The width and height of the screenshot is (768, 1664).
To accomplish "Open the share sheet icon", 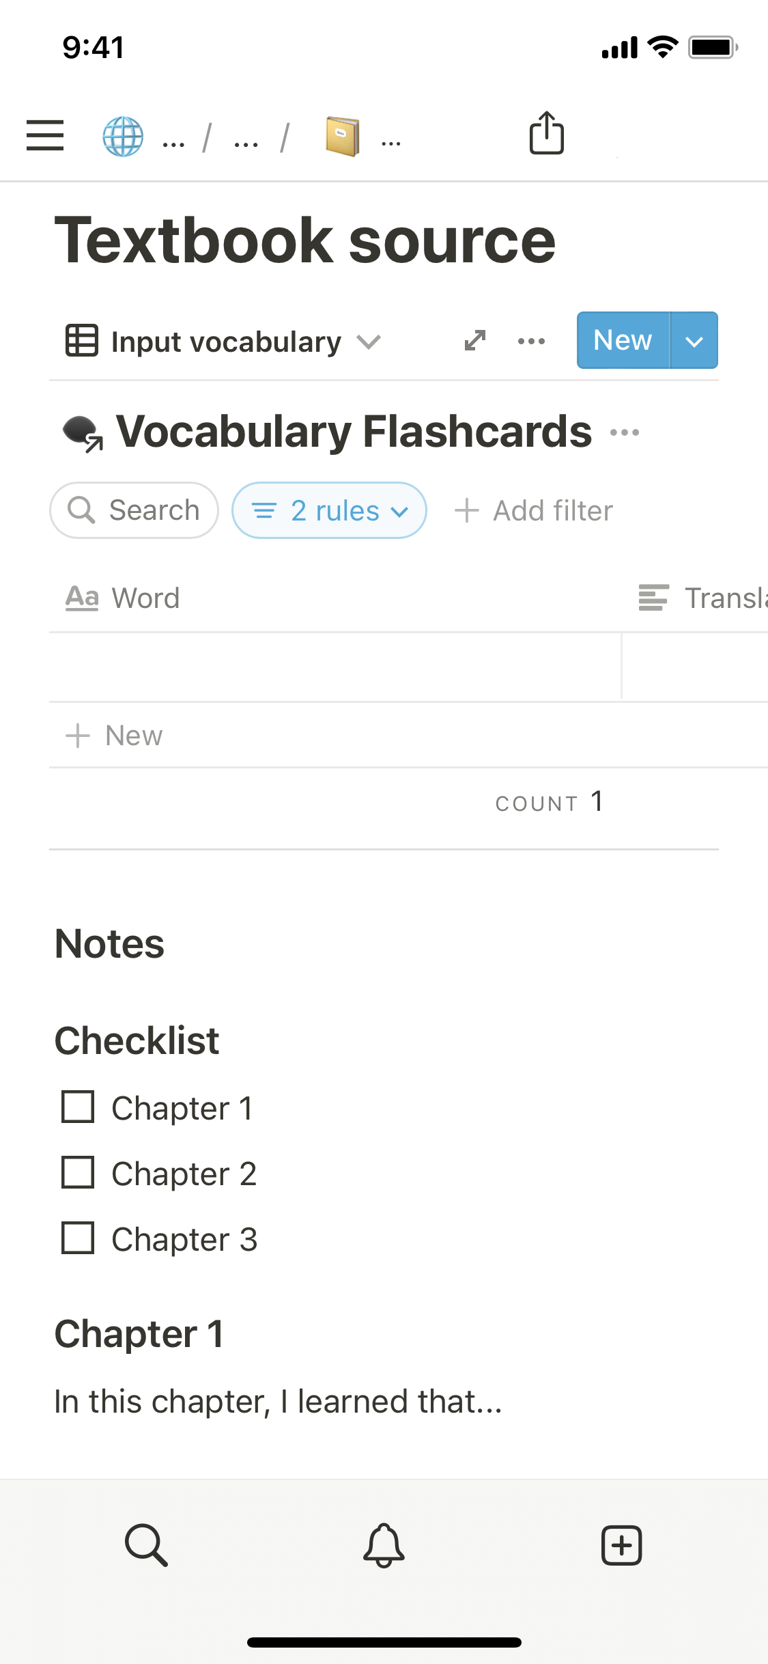I will click(x=547, y=133).
